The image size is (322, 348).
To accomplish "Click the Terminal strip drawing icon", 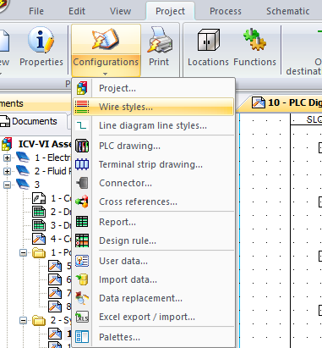I will coord(82,164).
